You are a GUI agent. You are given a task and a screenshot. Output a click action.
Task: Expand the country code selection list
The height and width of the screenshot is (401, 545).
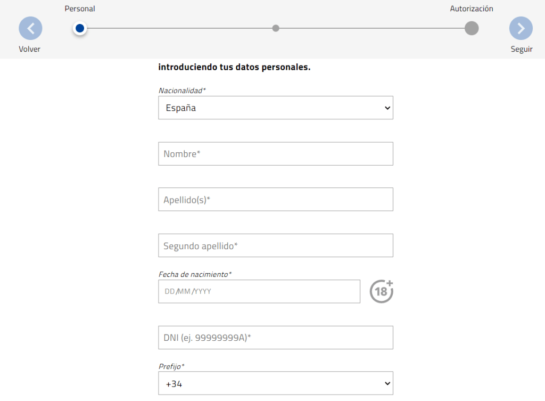click(276, 383)
